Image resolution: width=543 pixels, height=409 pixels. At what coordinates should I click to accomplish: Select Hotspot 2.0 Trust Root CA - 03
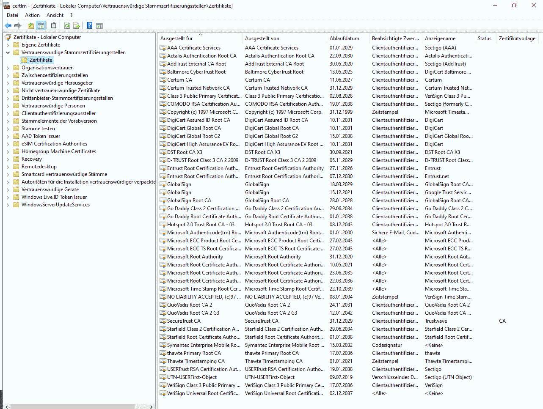tap(201, 225)
